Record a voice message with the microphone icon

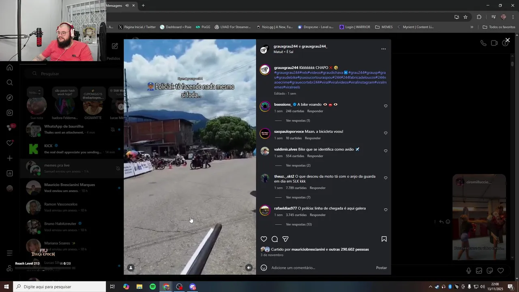coord(469,271)
